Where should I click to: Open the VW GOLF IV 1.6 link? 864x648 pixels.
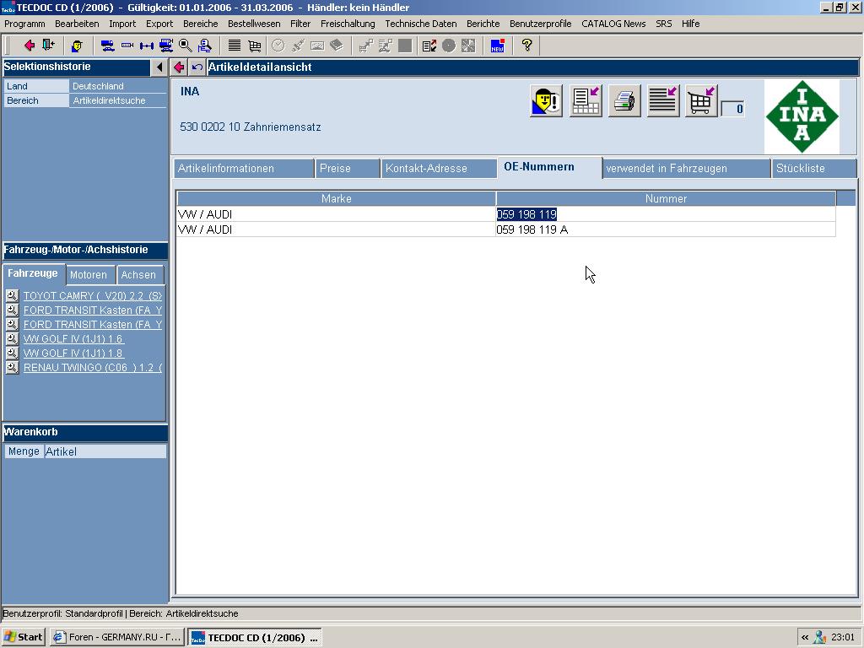[x=73, y=339]
